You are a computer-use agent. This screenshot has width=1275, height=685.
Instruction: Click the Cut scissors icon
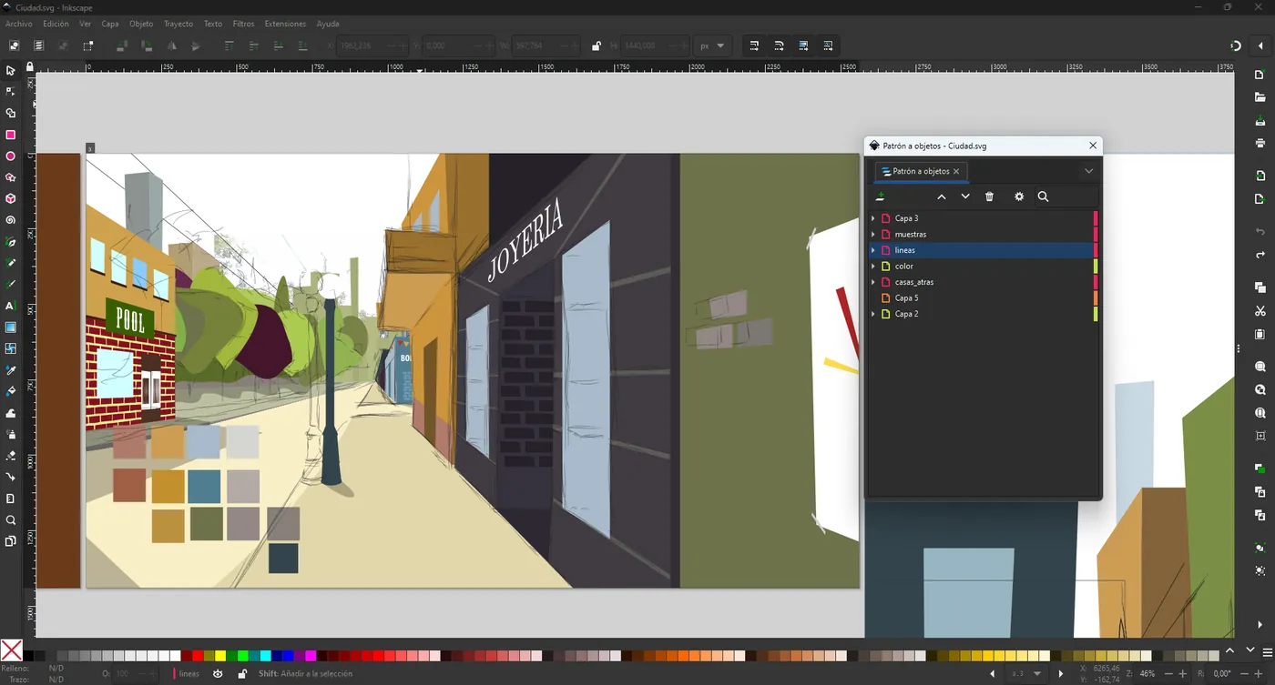1260,311
